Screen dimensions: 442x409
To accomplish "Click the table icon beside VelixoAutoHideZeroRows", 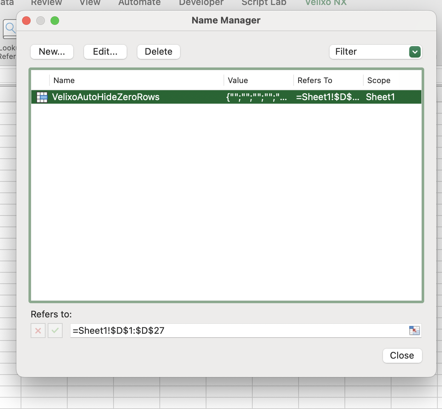I will tap(42, 97).
